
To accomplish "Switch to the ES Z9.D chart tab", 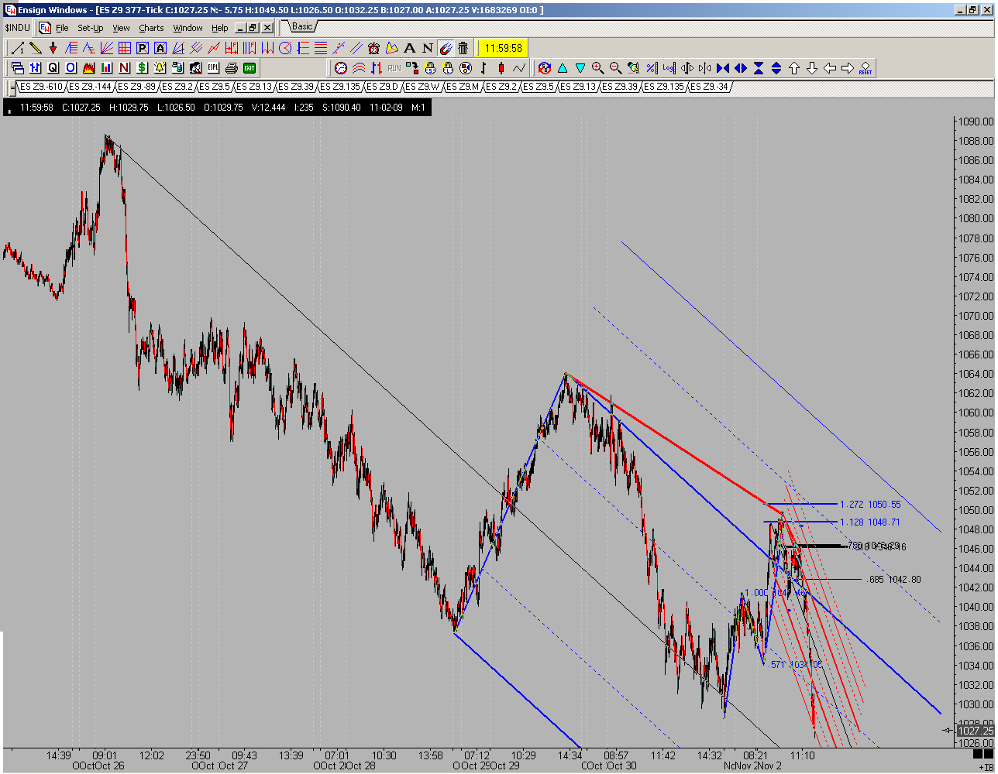I will point(384,87).
